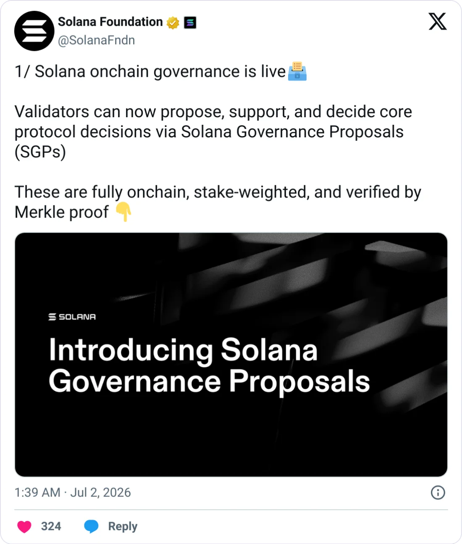The image size is (462, 544).
Task: Click the SOLANA wordmark in the image
Action: click(x=72, y=317)
